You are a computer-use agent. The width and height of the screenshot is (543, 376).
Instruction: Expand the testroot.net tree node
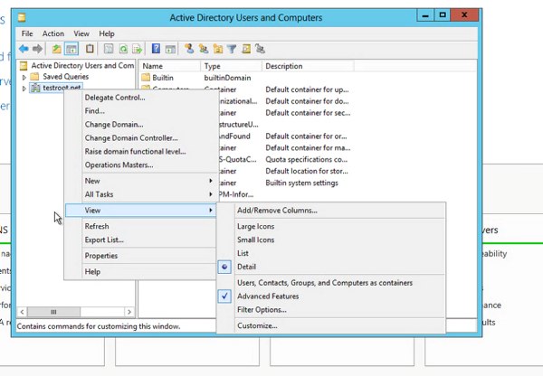click(24, 89)
